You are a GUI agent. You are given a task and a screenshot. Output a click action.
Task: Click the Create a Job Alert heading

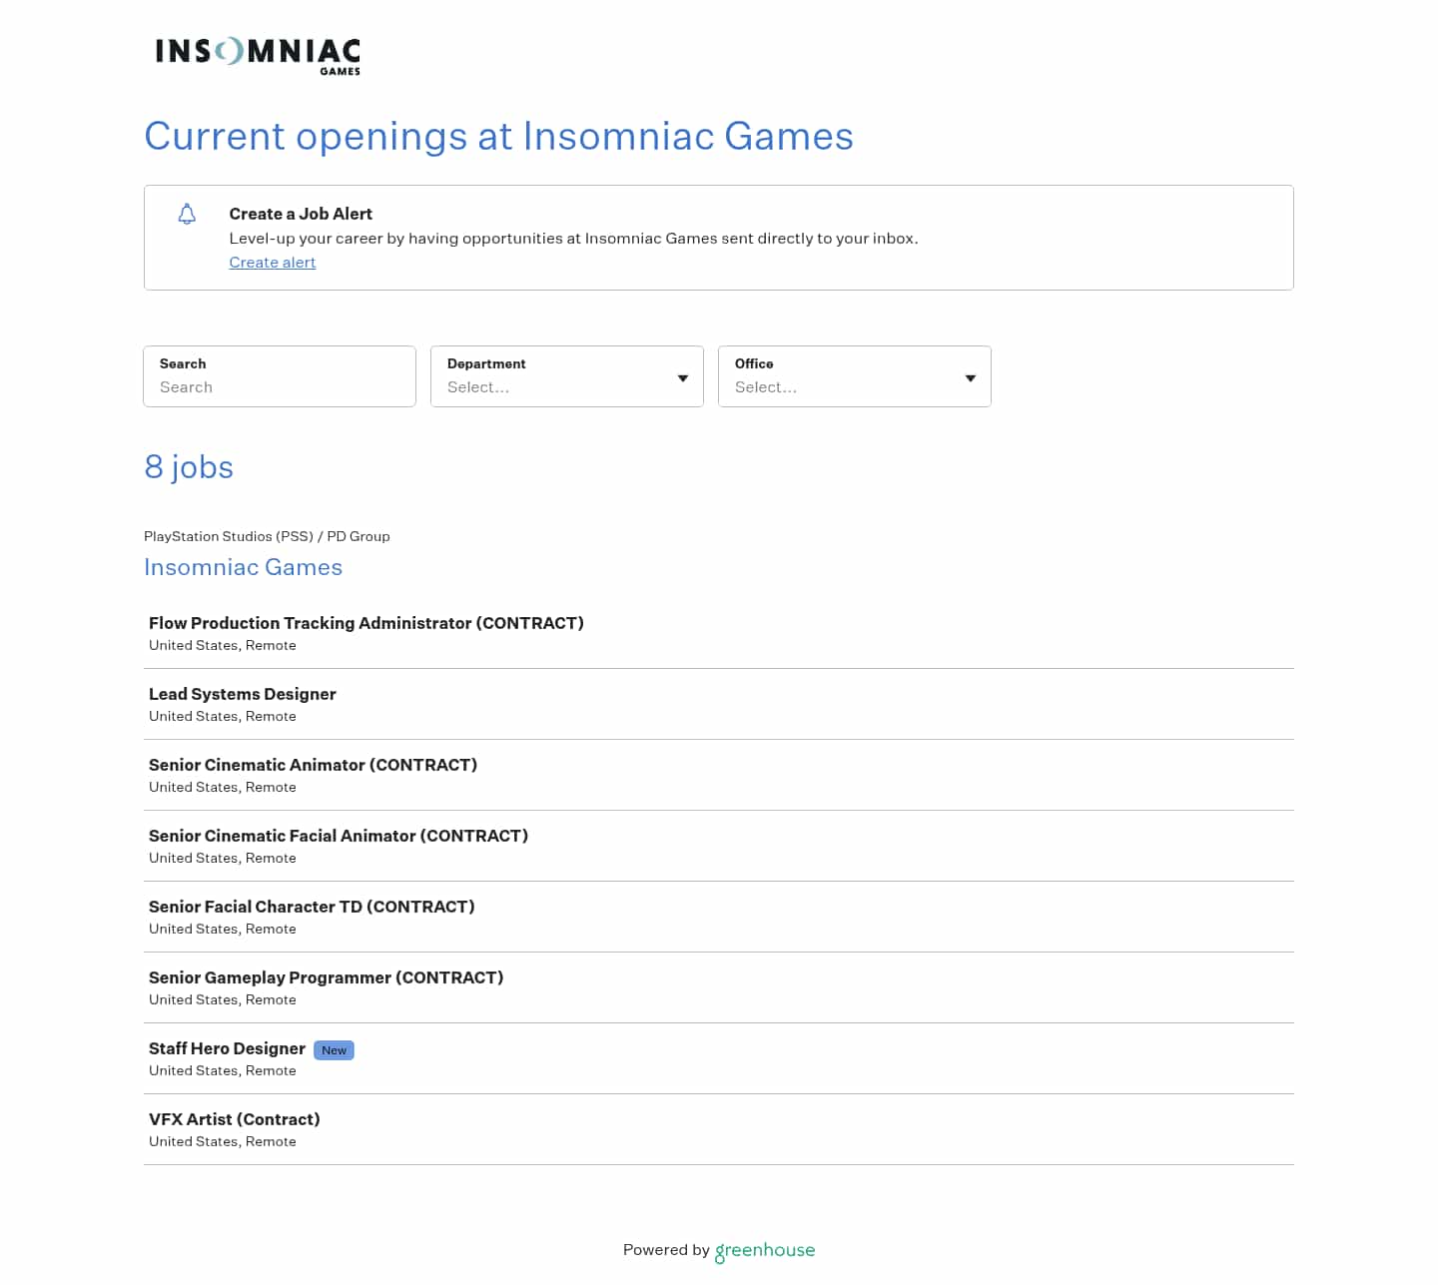pos(301,214)
